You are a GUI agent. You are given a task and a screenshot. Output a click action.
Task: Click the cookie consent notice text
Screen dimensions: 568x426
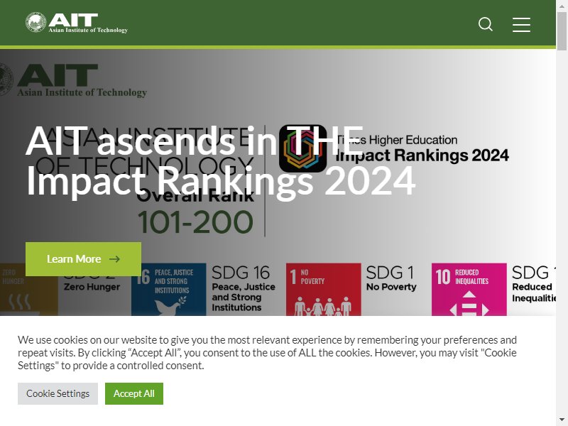pyautogui.click(x=268, y=352)
